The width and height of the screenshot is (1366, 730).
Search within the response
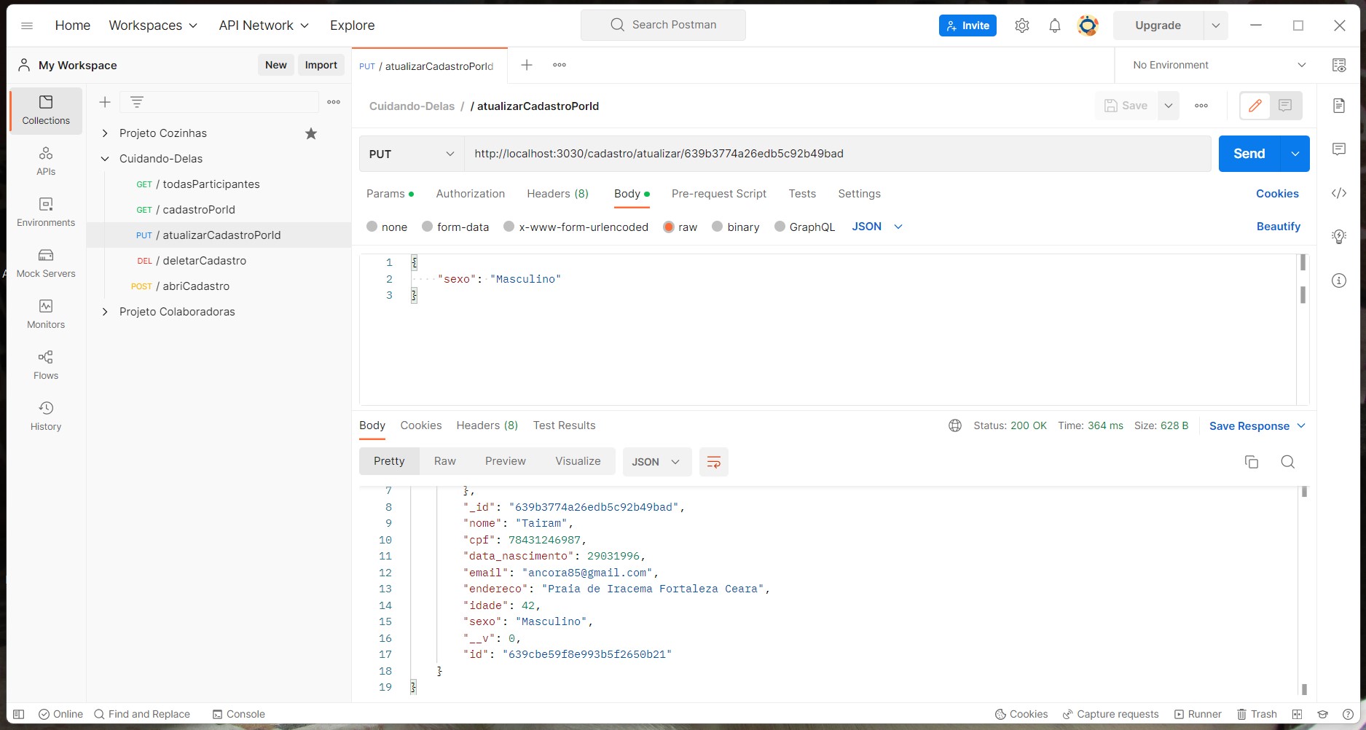pyautogui.click(x=1287, y=462)
